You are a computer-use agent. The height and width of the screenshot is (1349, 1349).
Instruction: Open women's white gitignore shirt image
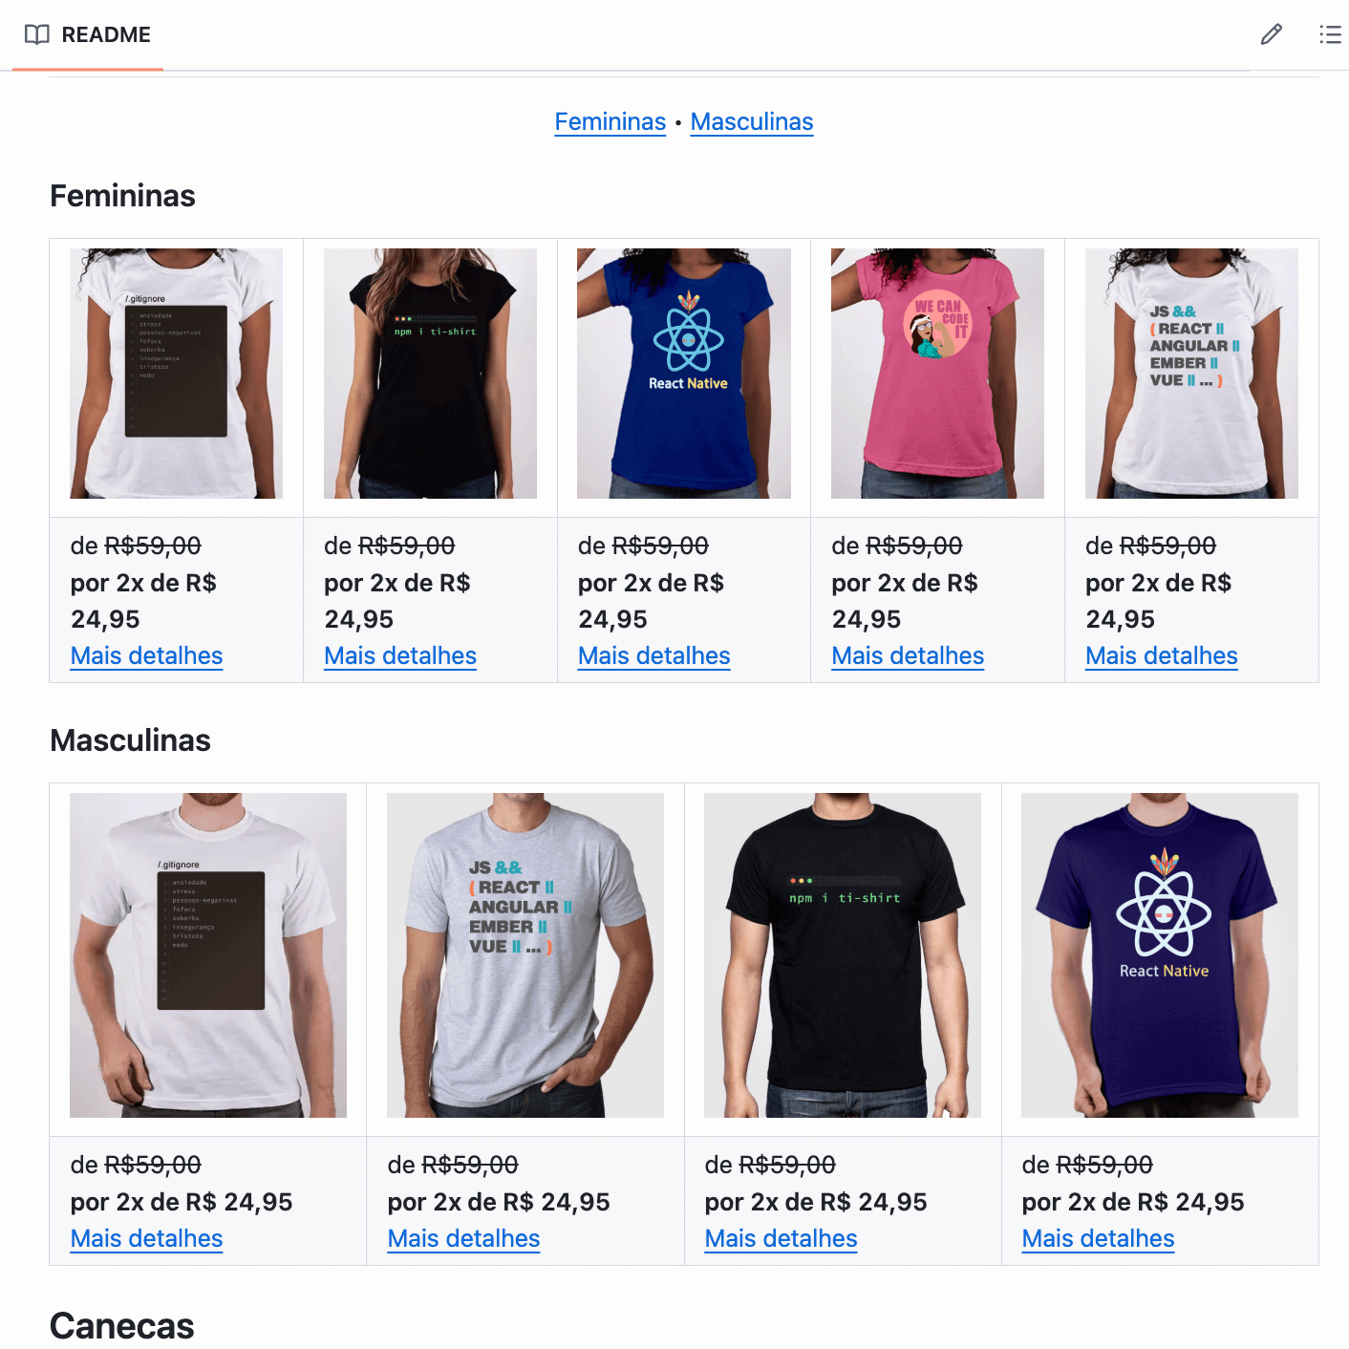(176, 374)
